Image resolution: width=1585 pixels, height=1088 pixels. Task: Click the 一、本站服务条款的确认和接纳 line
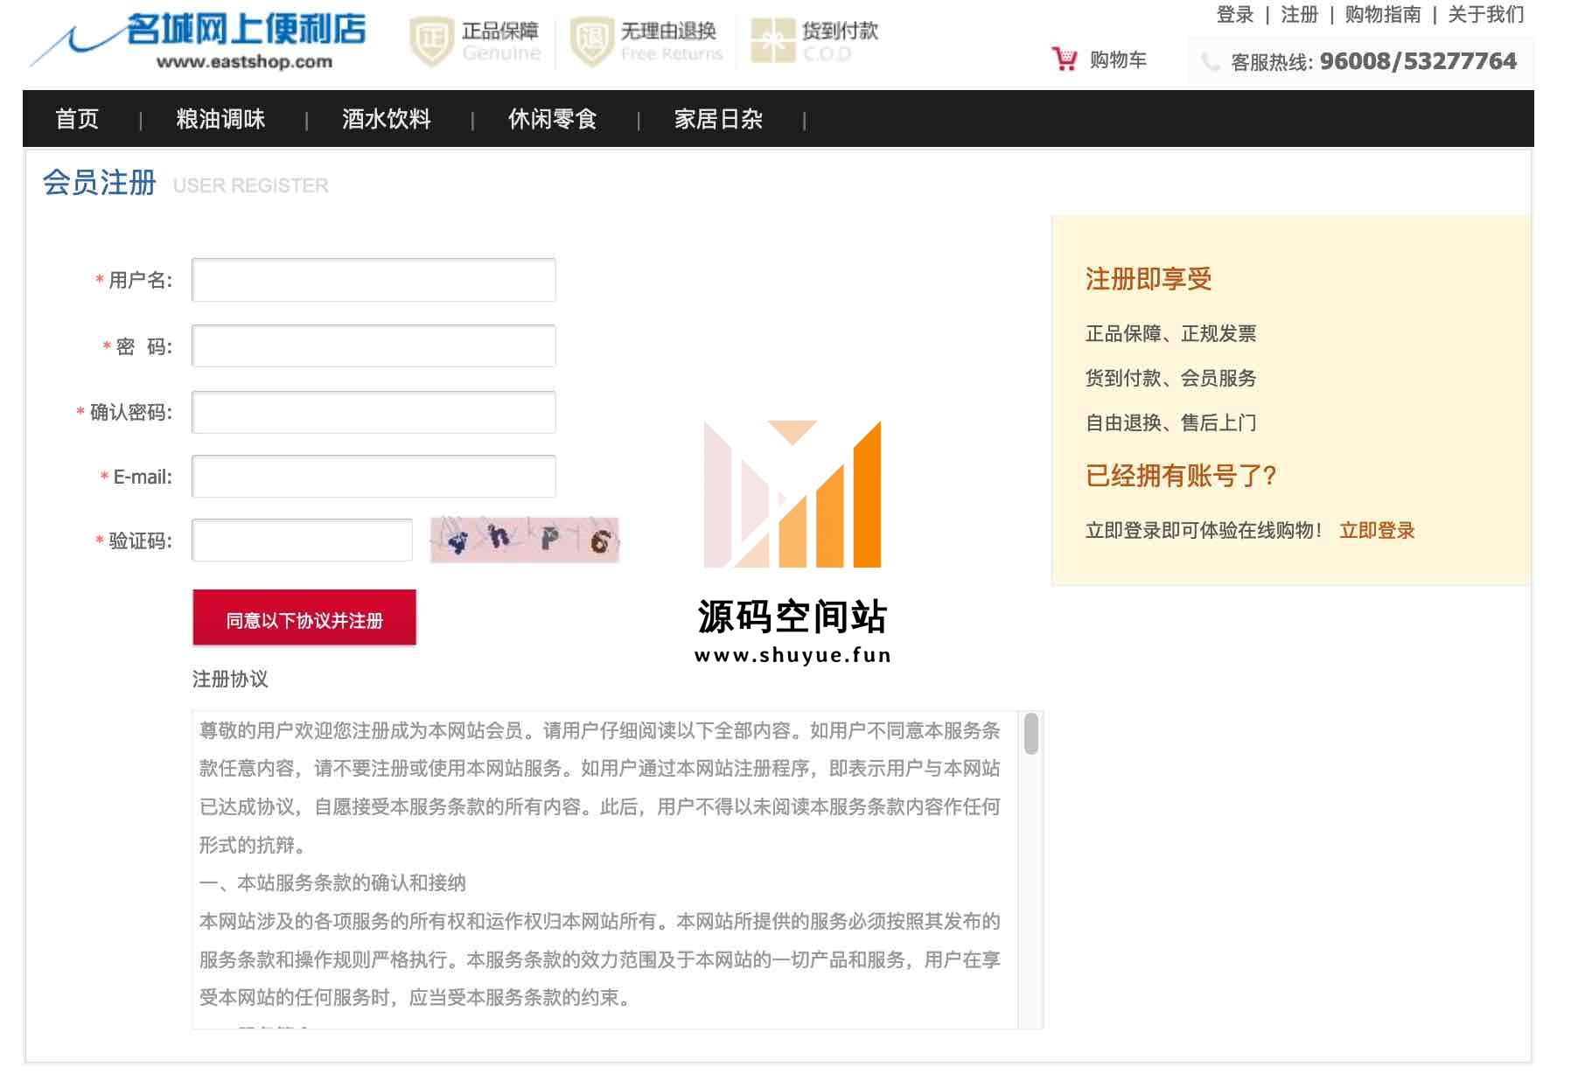332,883
